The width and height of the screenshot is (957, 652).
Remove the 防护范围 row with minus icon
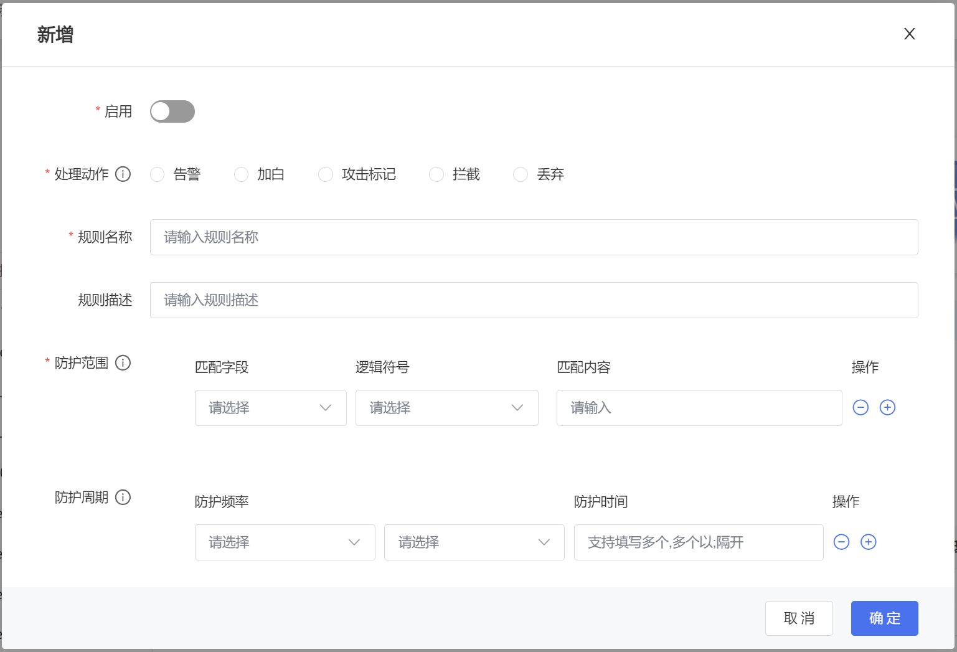pyautogui.click(x=860, y=407)
